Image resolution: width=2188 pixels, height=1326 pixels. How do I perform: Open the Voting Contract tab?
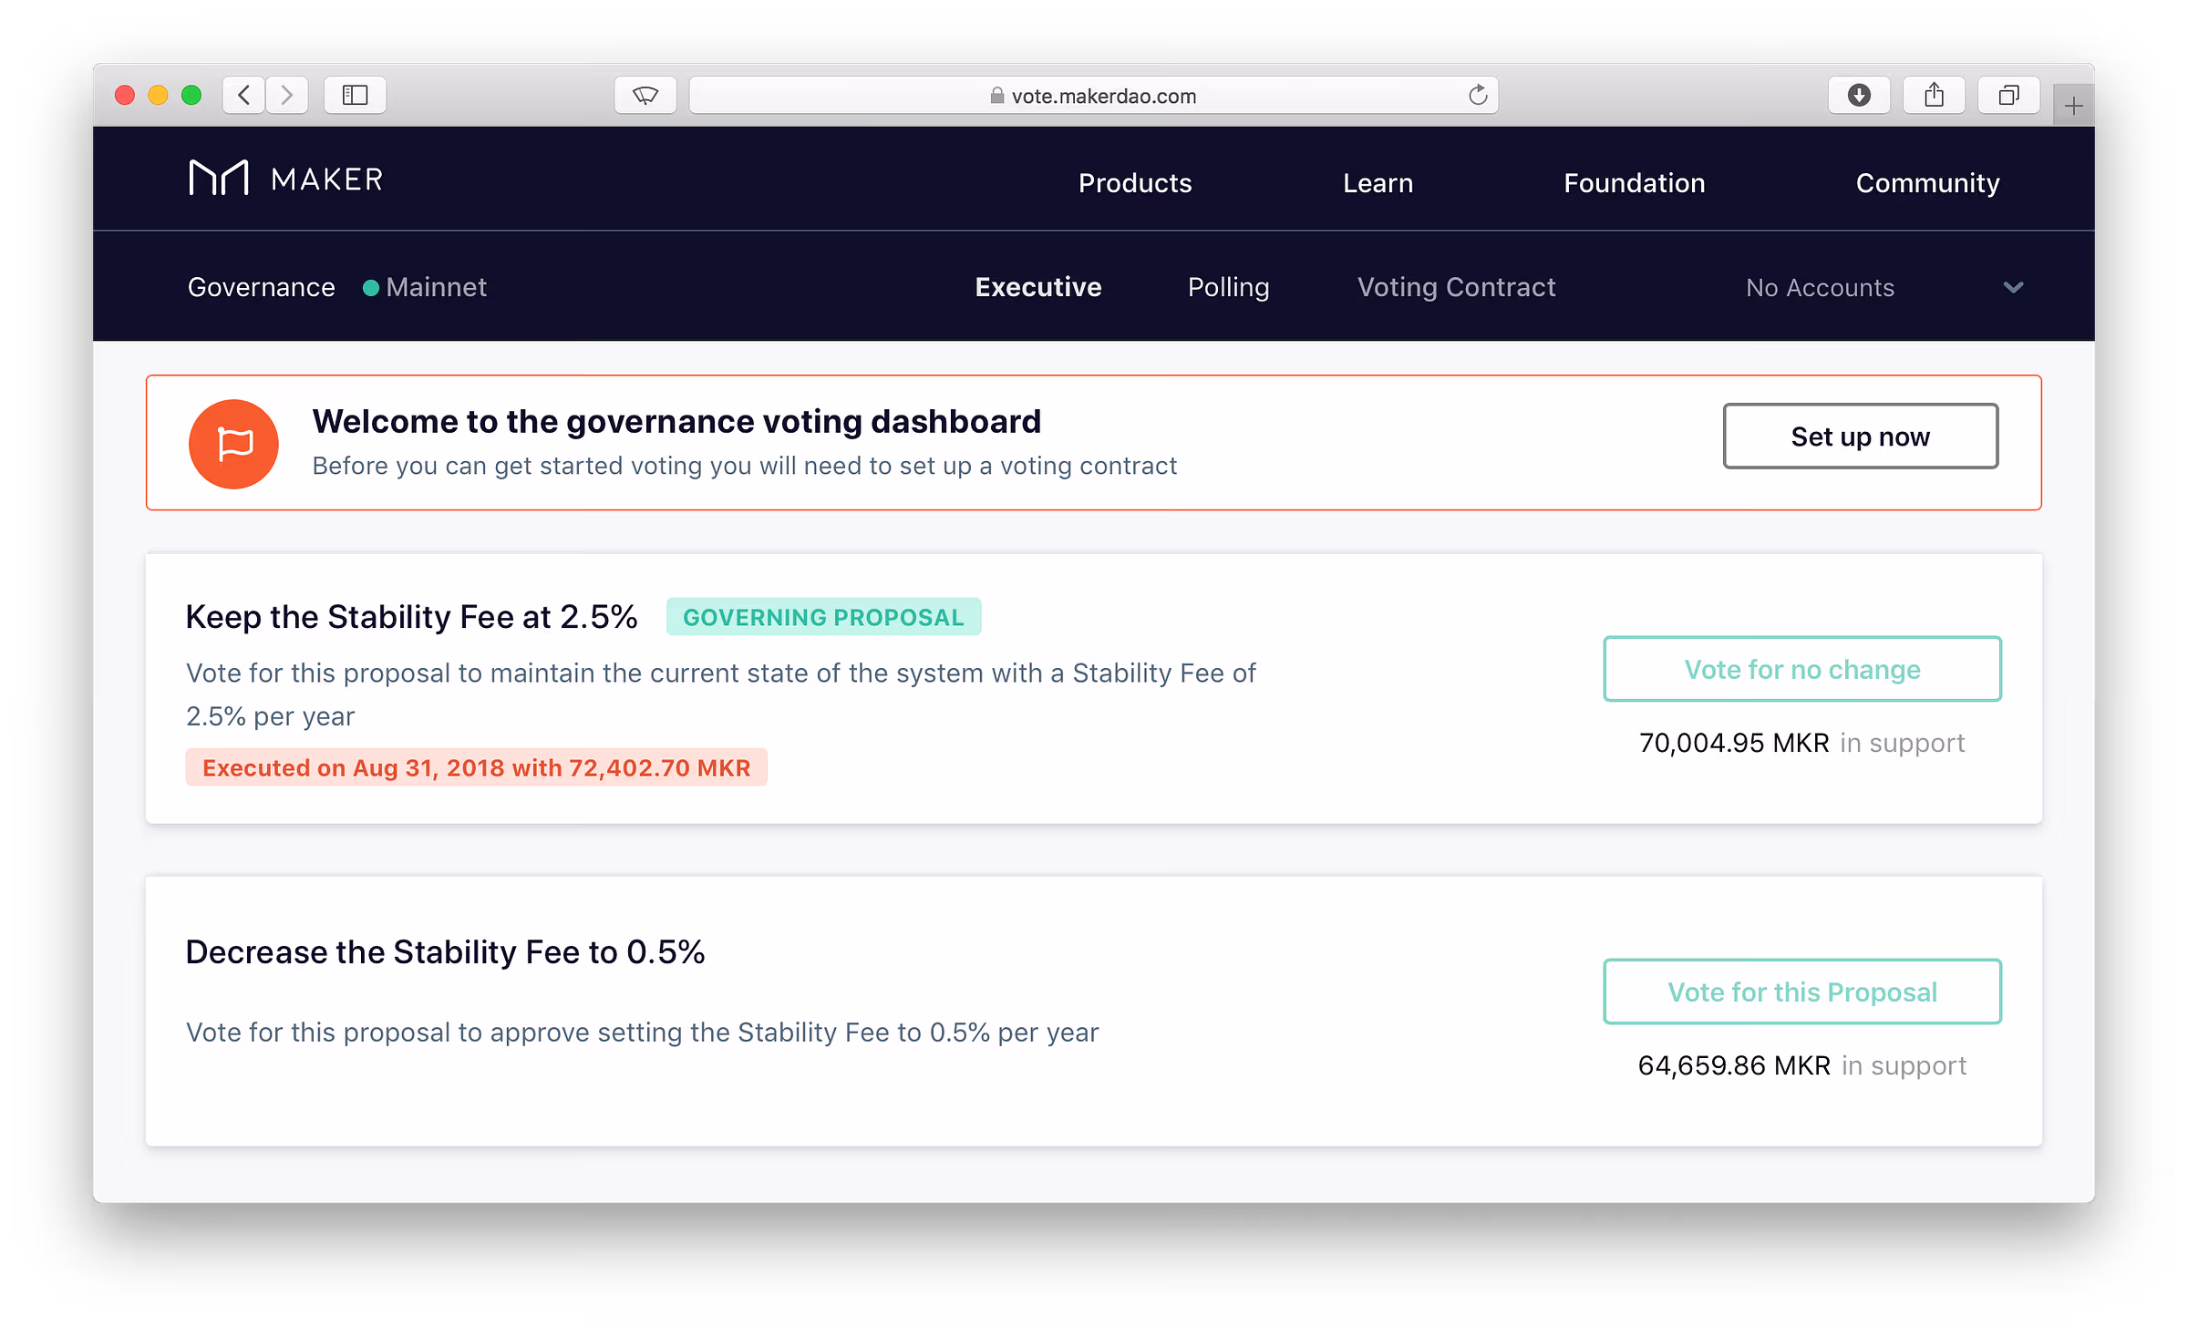point(1456,287)
